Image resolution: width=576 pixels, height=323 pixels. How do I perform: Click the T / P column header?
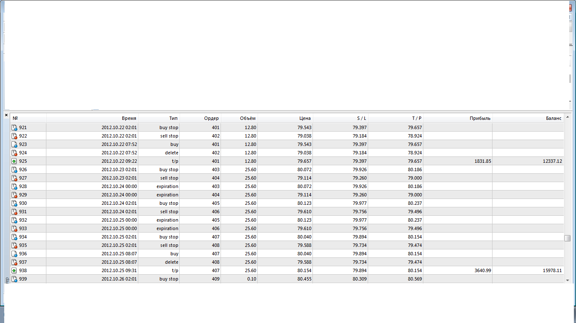click(x=396, y=119)
